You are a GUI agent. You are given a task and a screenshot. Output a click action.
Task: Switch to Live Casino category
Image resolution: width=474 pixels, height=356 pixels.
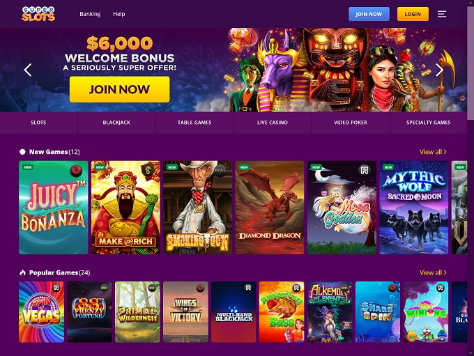click(x=273, y=123)
